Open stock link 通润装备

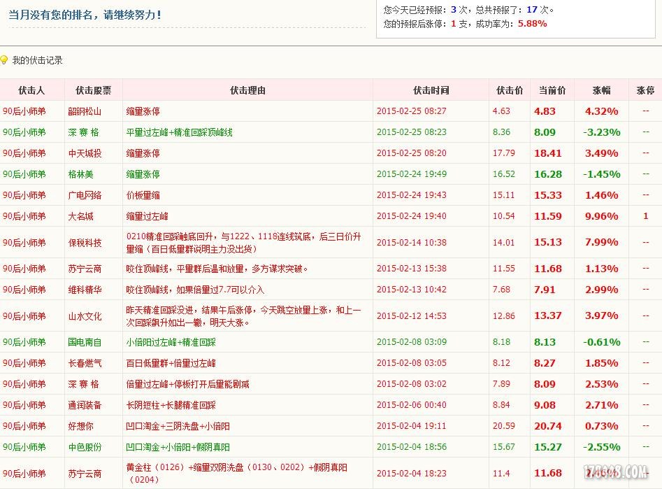(85, 405)
